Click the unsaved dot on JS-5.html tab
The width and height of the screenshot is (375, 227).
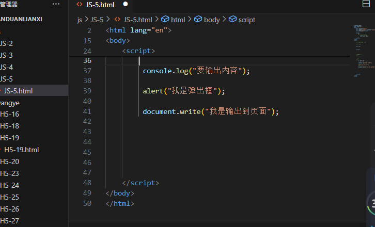click(125, 4)
